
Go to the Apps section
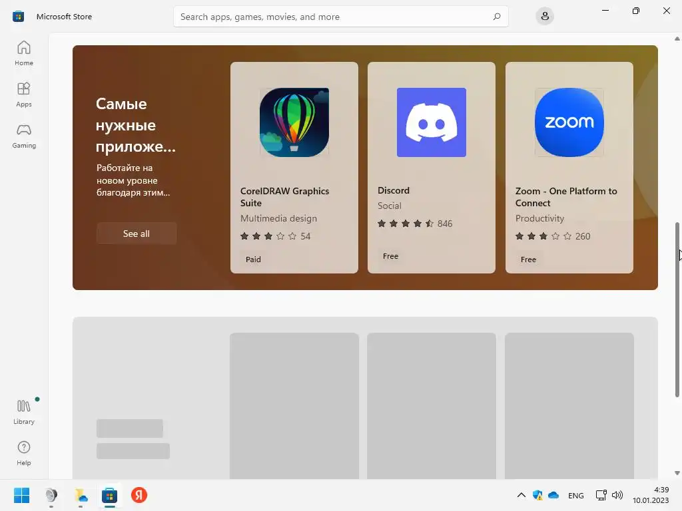(x=23, y=94)
